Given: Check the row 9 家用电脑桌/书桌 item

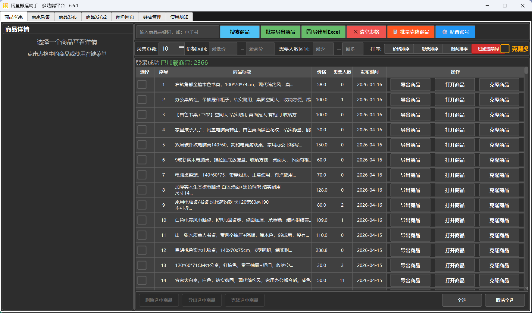Looking at the screenshot, I should click(x=142, y=205).
